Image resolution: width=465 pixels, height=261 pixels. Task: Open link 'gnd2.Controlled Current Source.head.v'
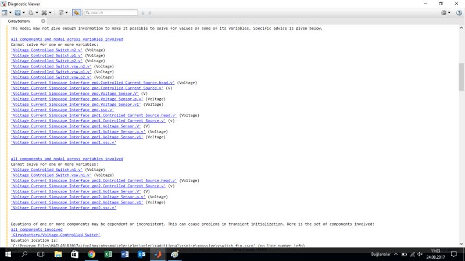click(94, 180)
